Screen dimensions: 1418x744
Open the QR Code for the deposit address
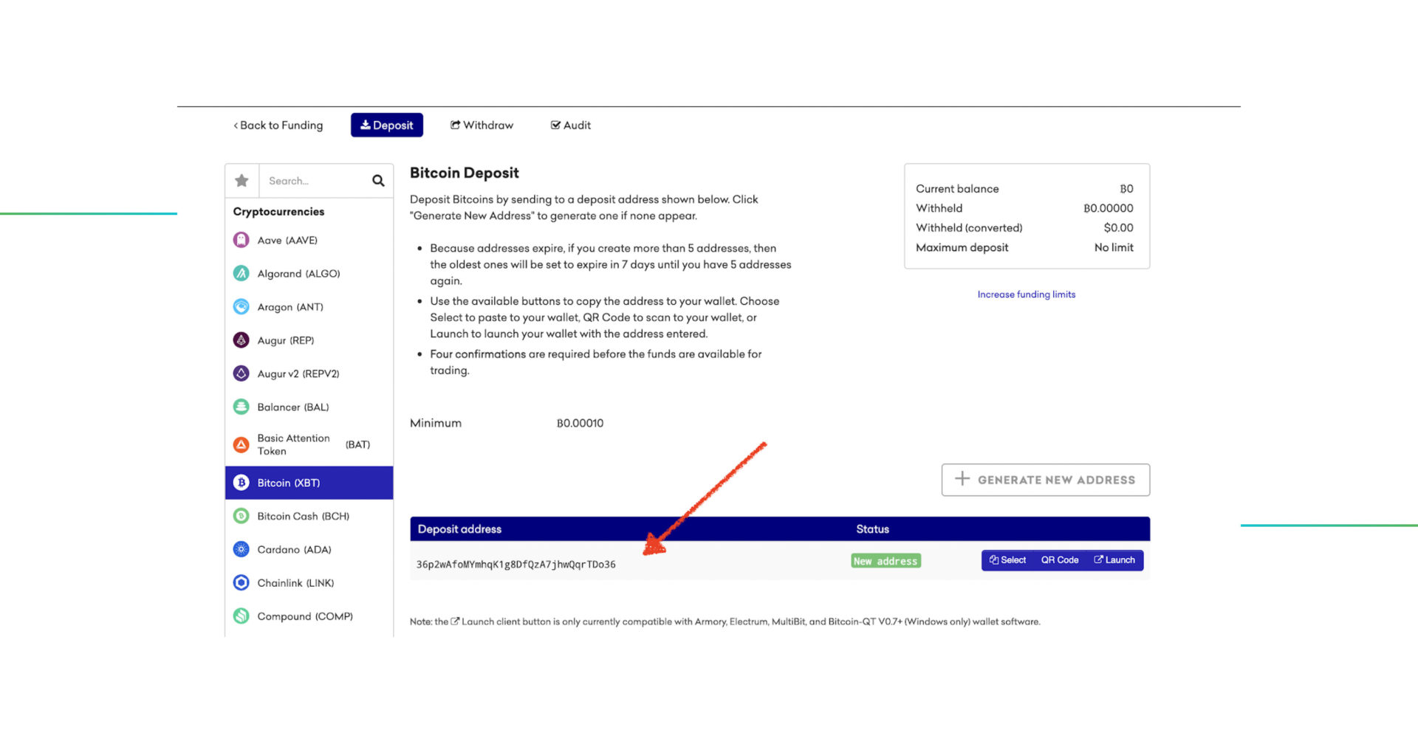pos(1059,559)
